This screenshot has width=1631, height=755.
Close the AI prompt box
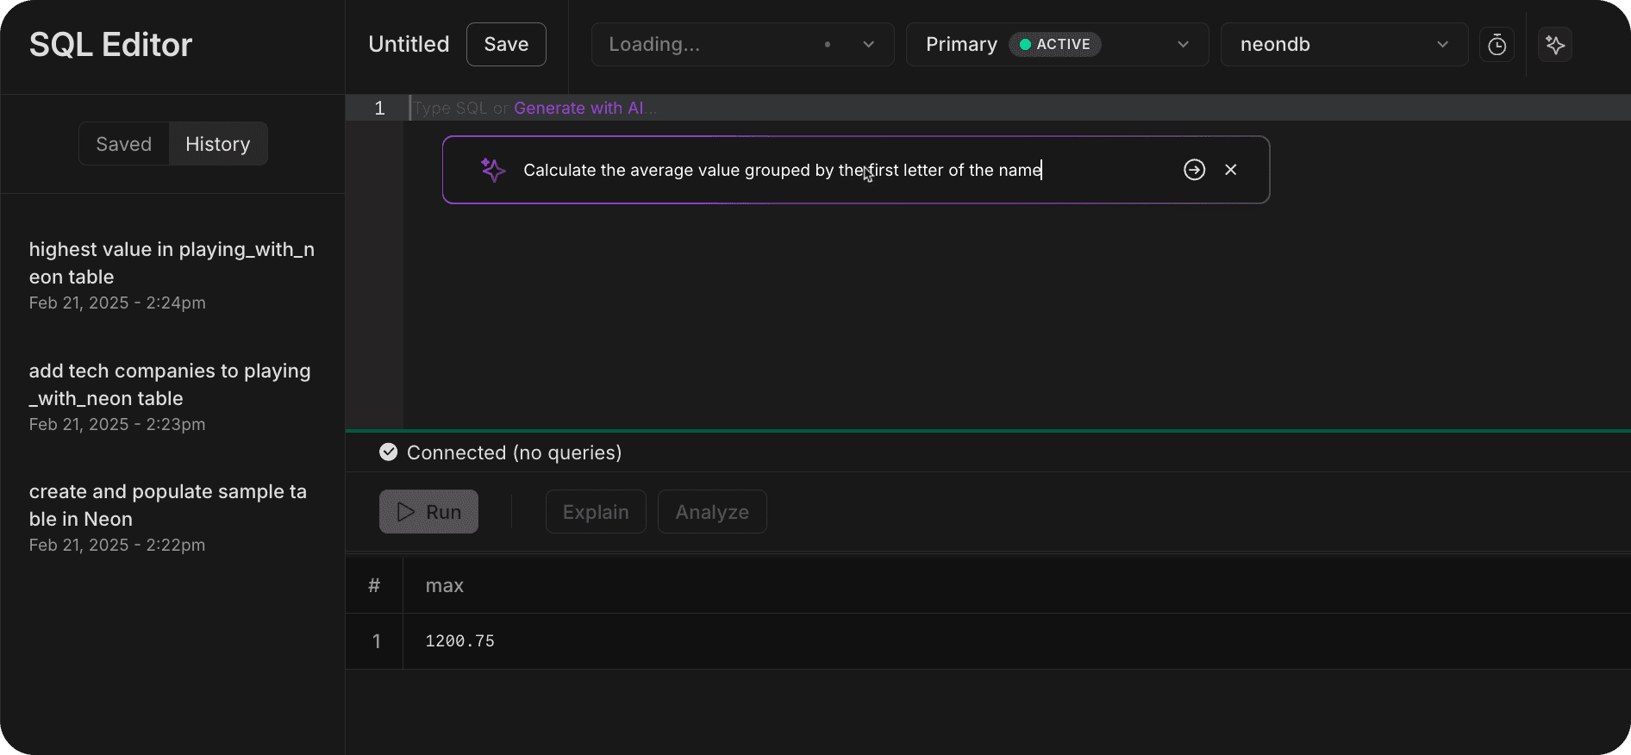(1230, 170)
